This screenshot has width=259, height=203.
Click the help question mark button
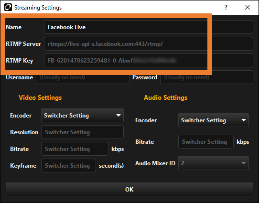pyautogui.click(x=226, y=7)
